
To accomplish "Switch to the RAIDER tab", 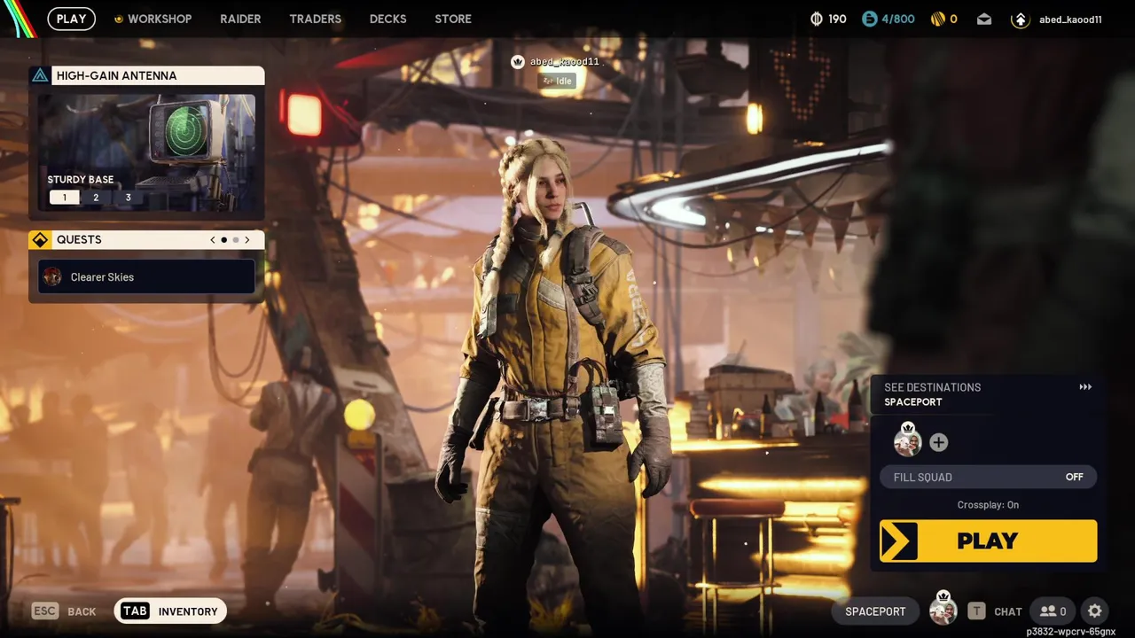I will coord(240,19).
